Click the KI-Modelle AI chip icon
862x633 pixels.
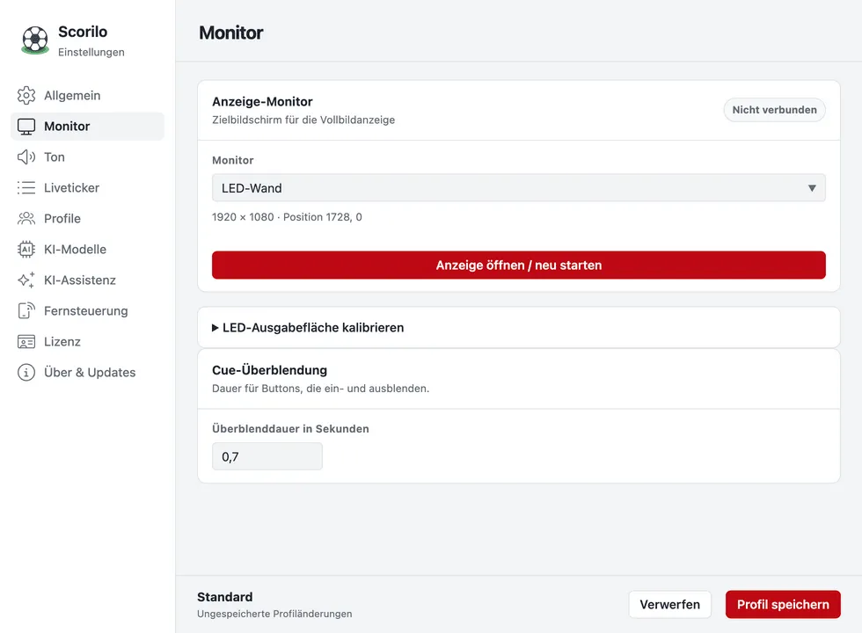pyautogui.click(x=26, y=250)
